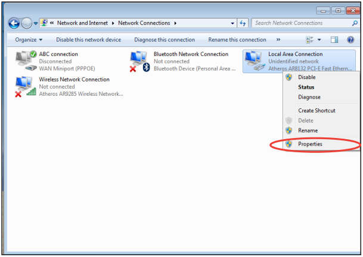Open the Organize dropdown menu
Screen dimensions: 363x257
pos(29,40)
